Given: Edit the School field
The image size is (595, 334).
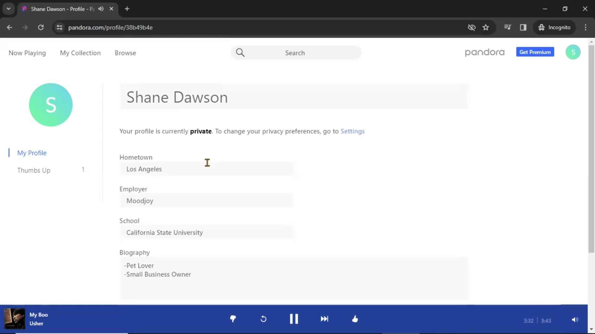Looking at the screenshot, I should [x=206, y=233].
